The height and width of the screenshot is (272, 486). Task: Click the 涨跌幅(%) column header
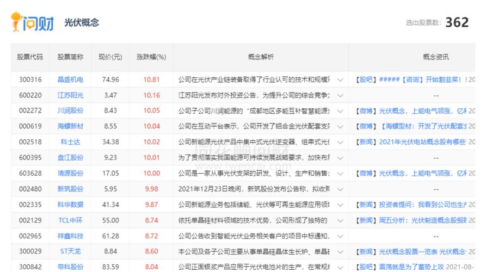click(151, 57)
